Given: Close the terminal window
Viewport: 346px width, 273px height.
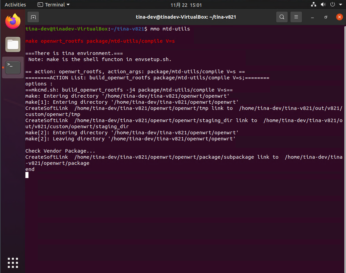Looking at the screenshot, I should pos(339,17).
